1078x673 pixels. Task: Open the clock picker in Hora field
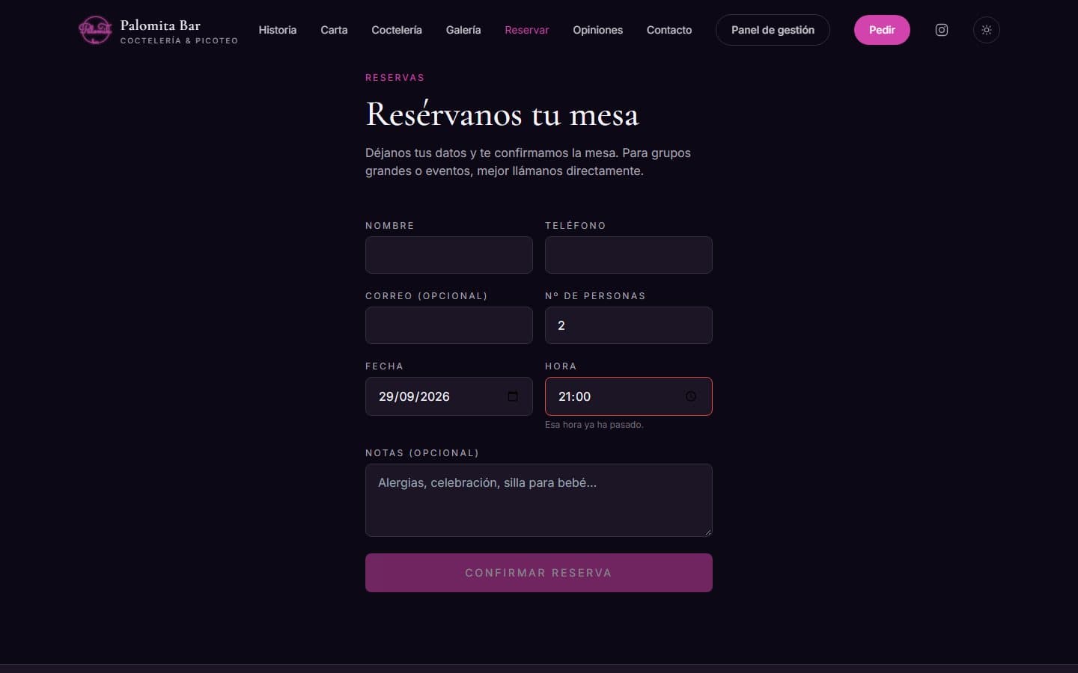pyautogui.click(x=691, y=396)
